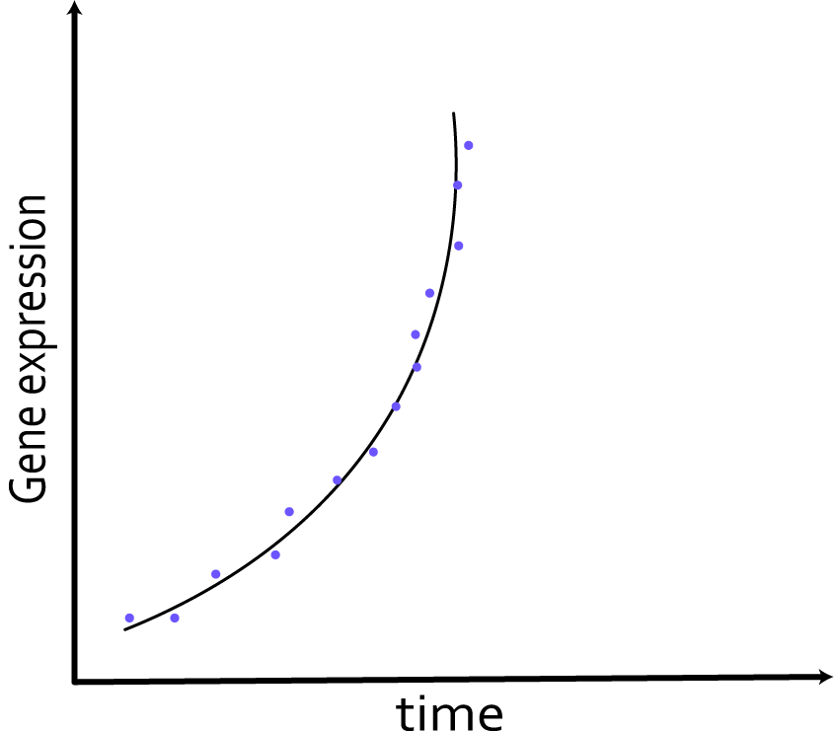Image resolution: width=835 pixels, height=731 pixels.
Task: Click the "time" x-axis label
Action: 449,712
